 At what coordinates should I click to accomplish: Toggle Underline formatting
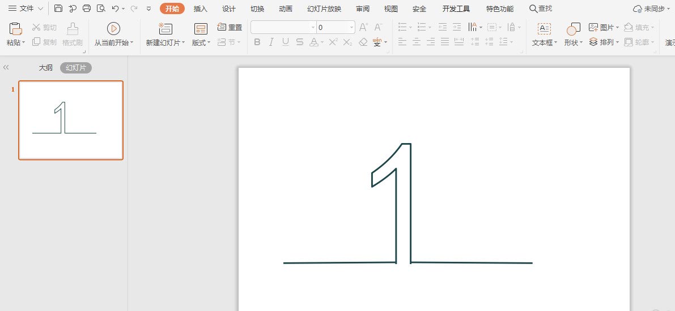[286, 42]
